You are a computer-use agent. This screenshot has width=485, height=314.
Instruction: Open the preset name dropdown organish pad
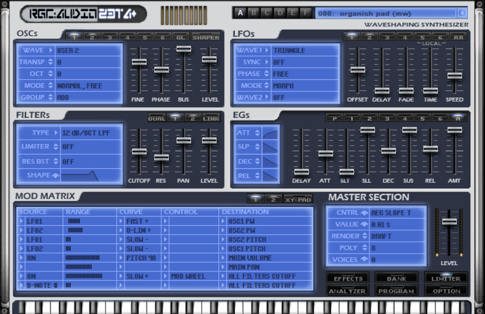click(386, 13)
